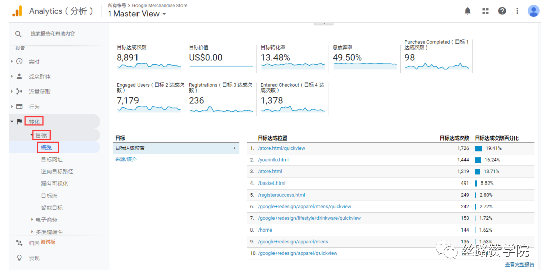Click the Google Analytics logo
Viewport: 547px width, 275px height.
click(17, 11)
